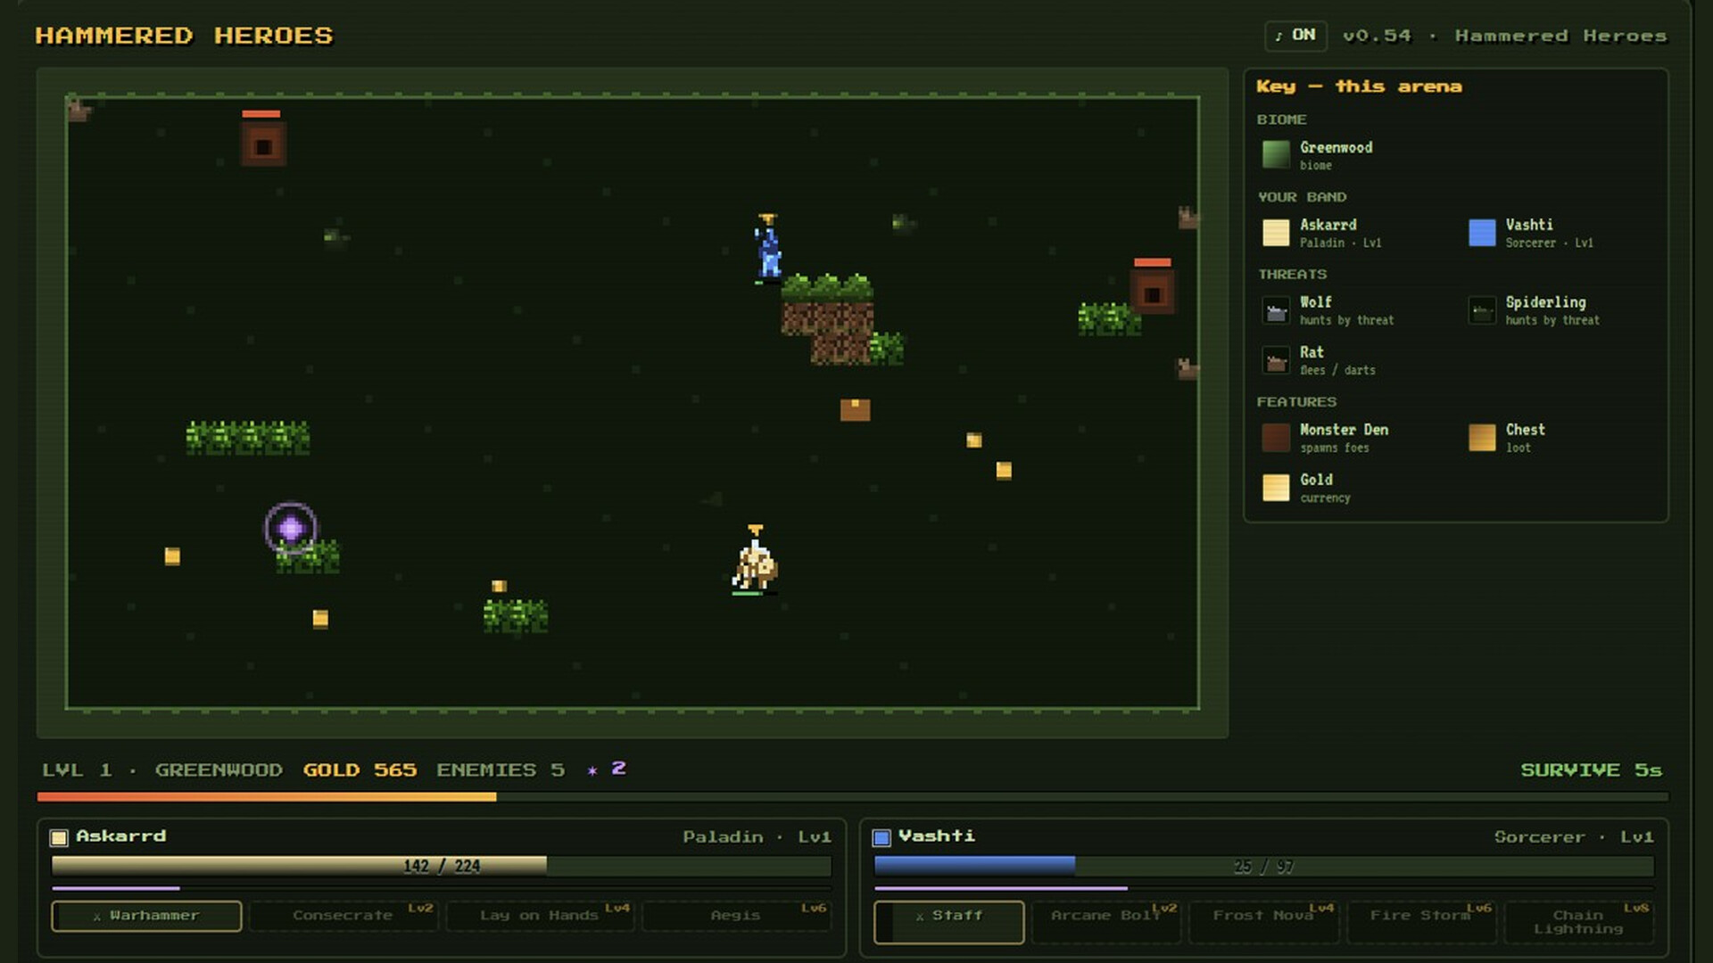Click the purple star counter showing 2

coord(607,769)
